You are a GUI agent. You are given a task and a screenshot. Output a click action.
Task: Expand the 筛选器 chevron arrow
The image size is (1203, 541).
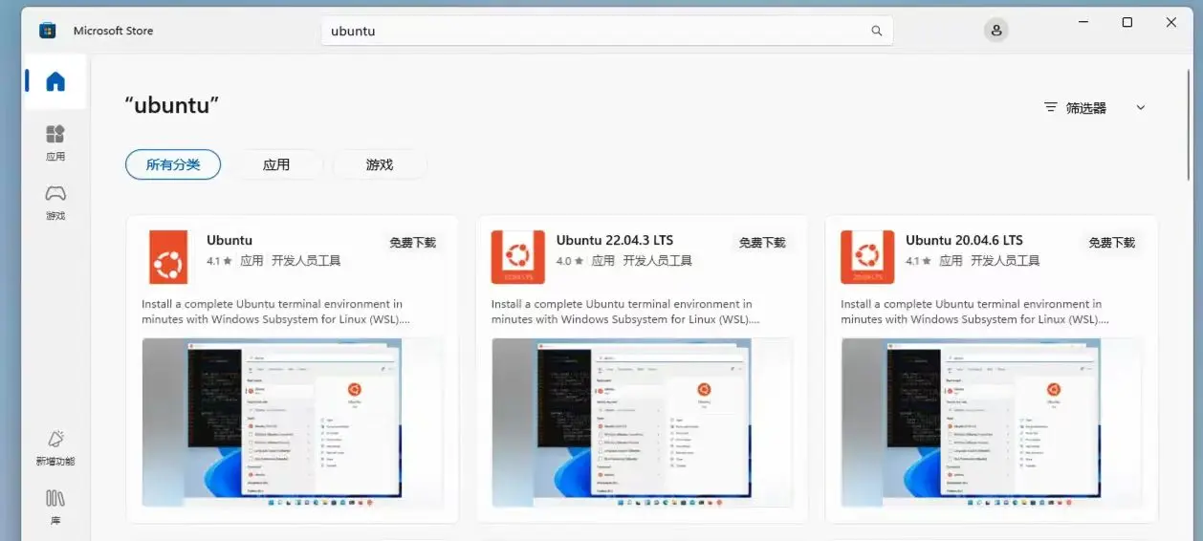[x=1140, y=108]
